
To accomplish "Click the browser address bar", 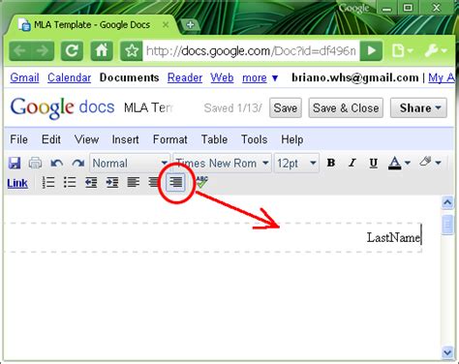I will tap(251, 50).
